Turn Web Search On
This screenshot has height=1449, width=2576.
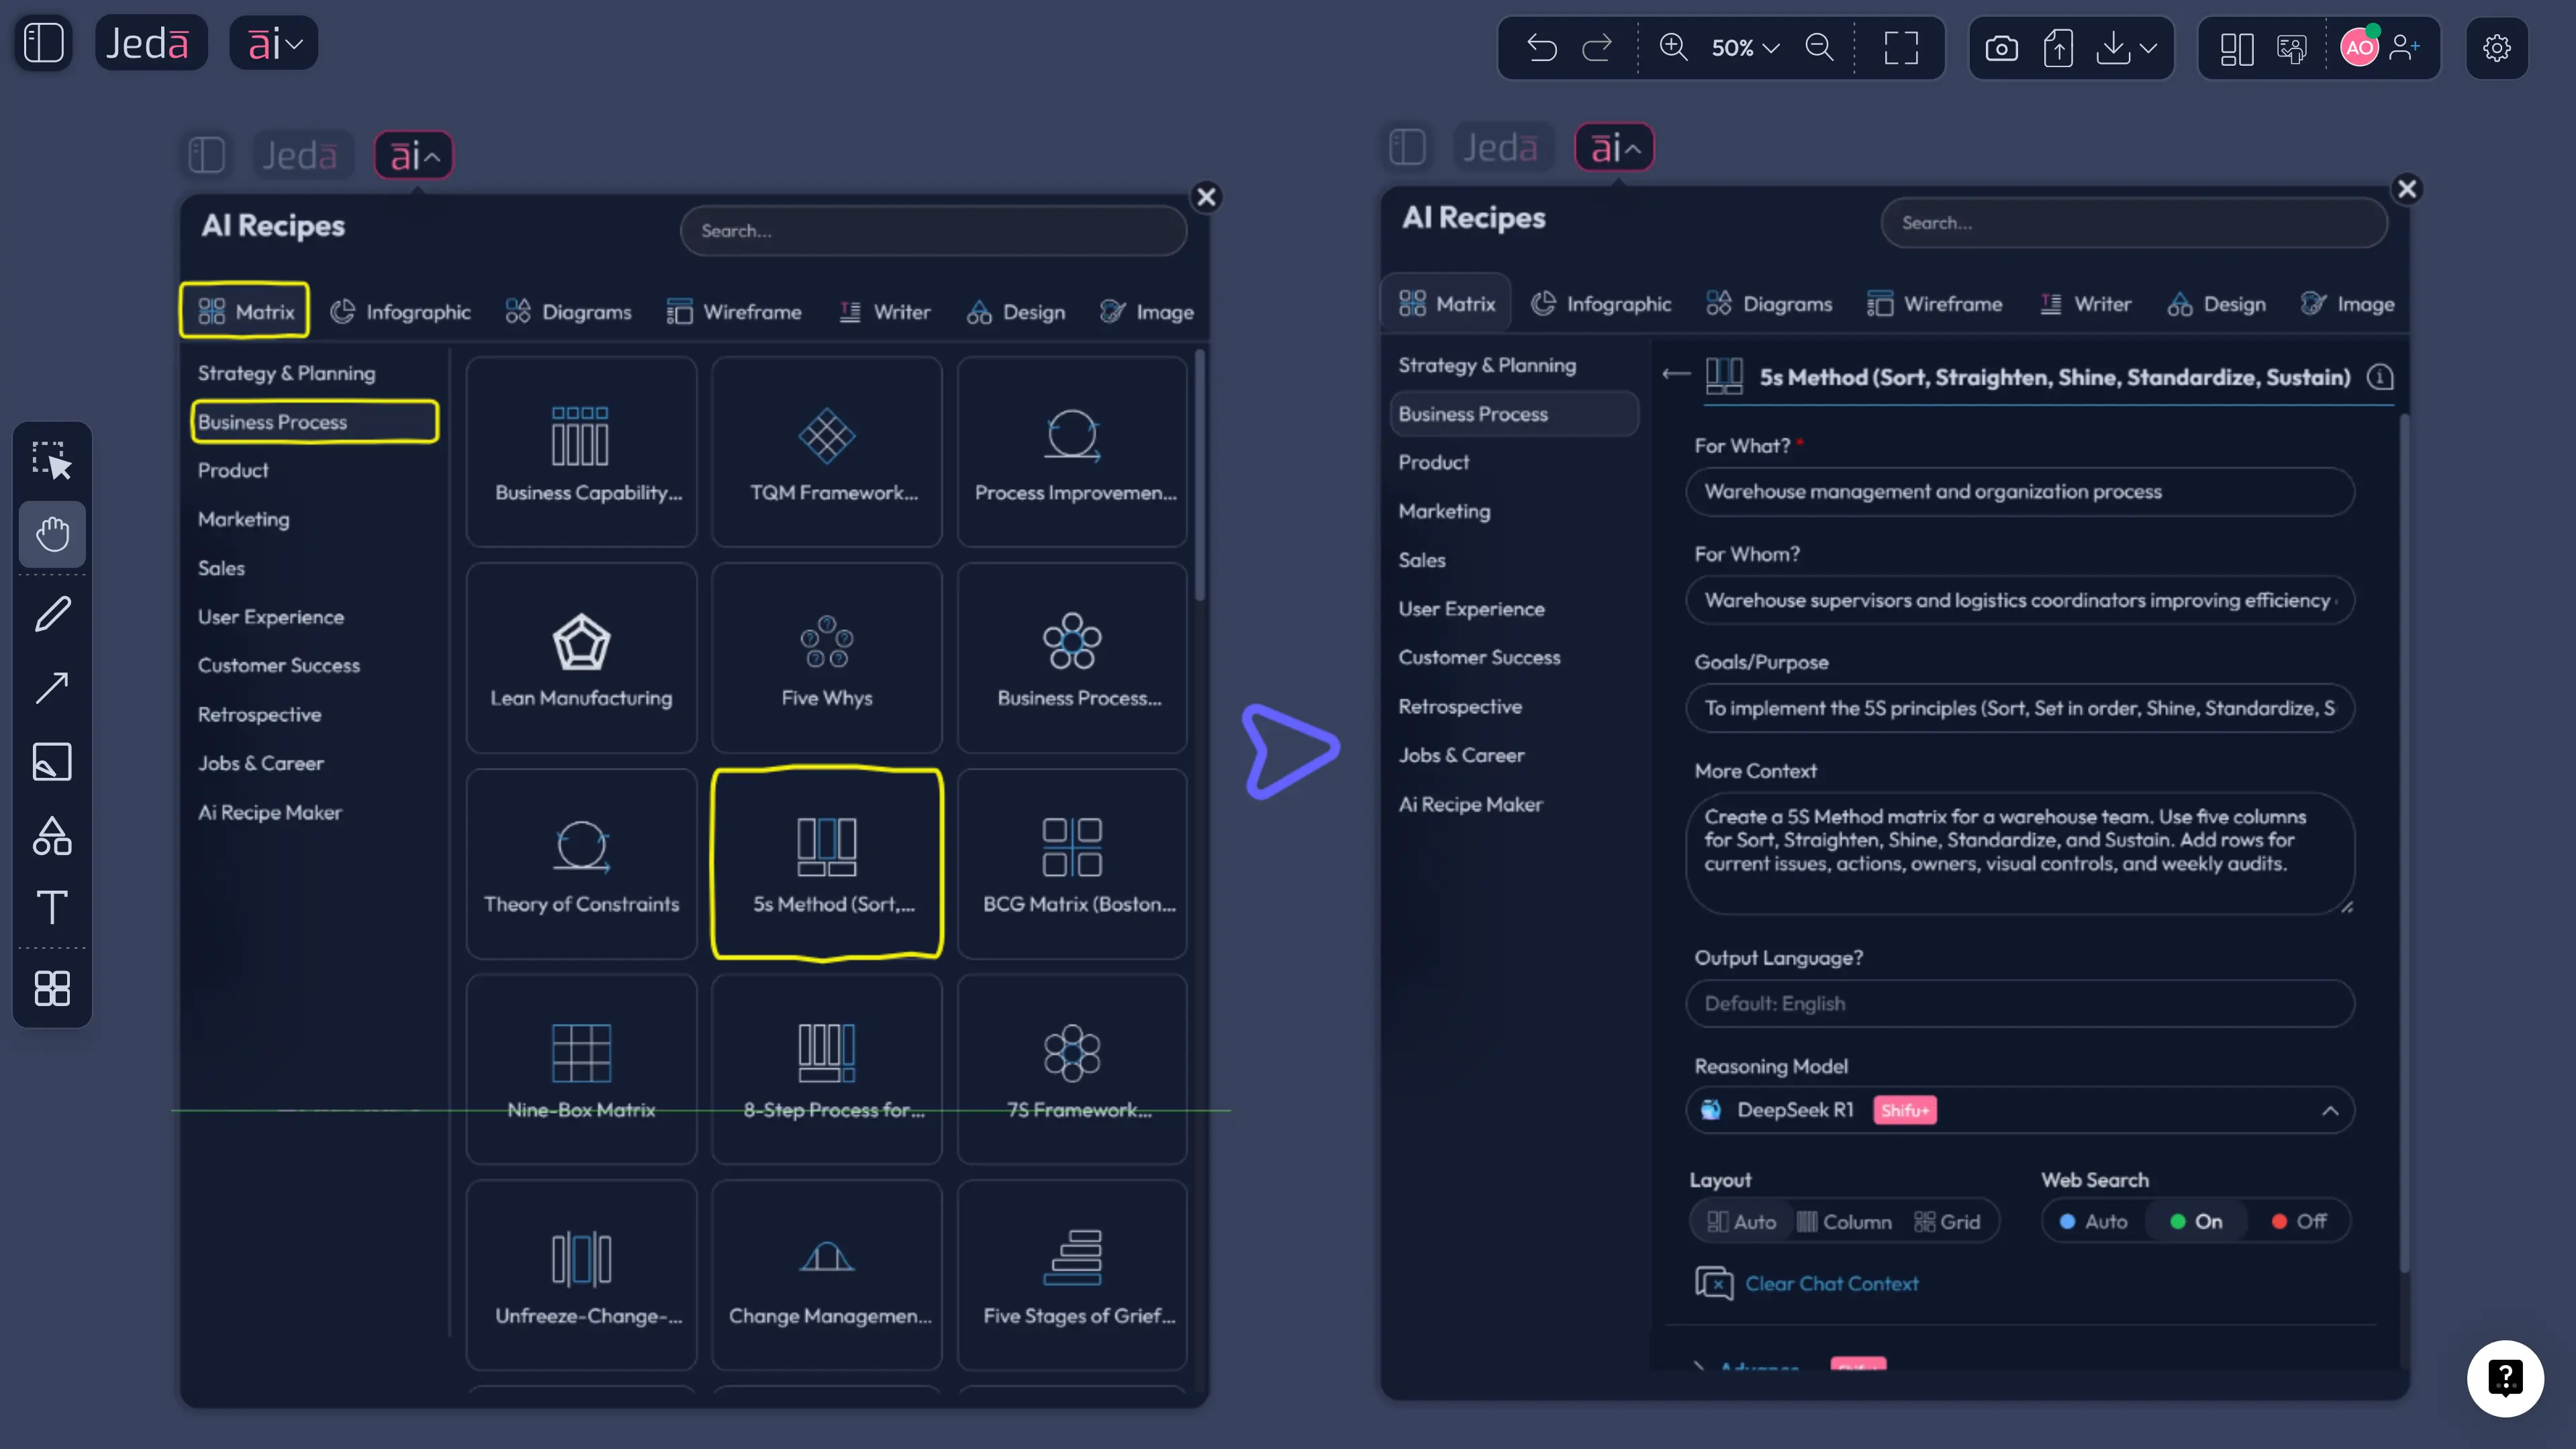click(2196, 1221)
